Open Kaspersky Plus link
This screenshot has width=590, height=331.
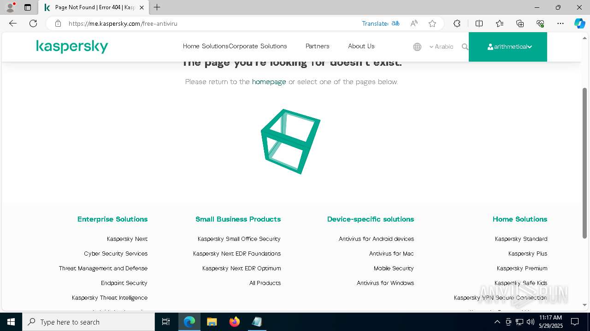click(528, 253)
